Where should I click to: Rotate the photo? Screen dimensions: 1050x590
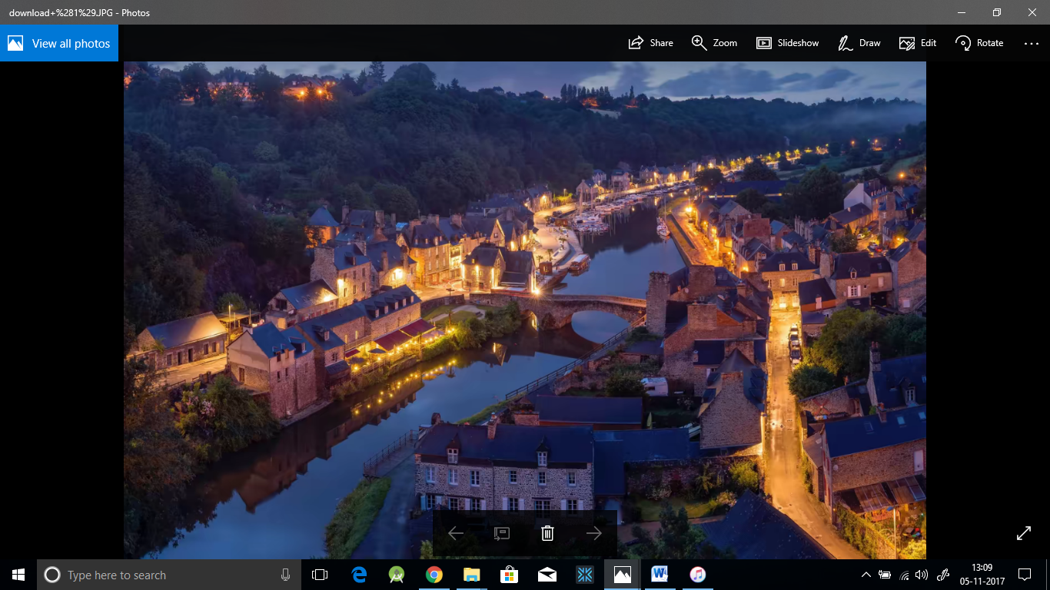click(979, 43)
